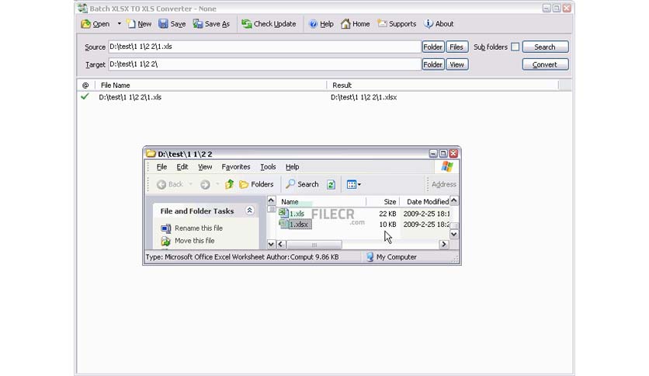Click Check Update in the toolbar
Viewport: 649px width, 376px height.
coord(269,23)
